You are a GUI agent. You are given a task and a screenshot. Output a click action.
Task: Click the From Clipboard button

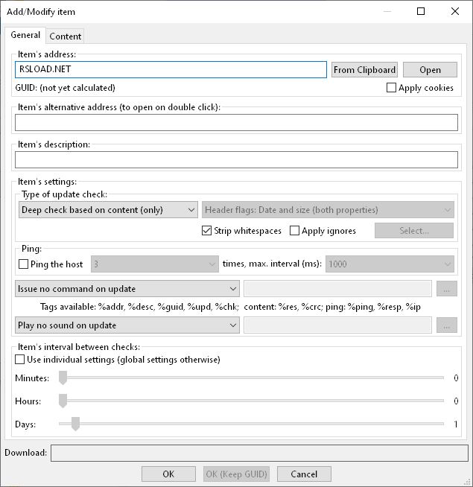pos(364,69)
